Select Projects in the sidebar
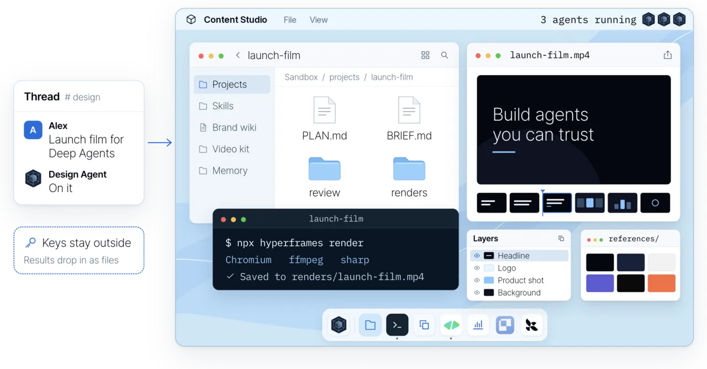Image resolution: width=707 pixels, height=369 pixels. [232, 85]
